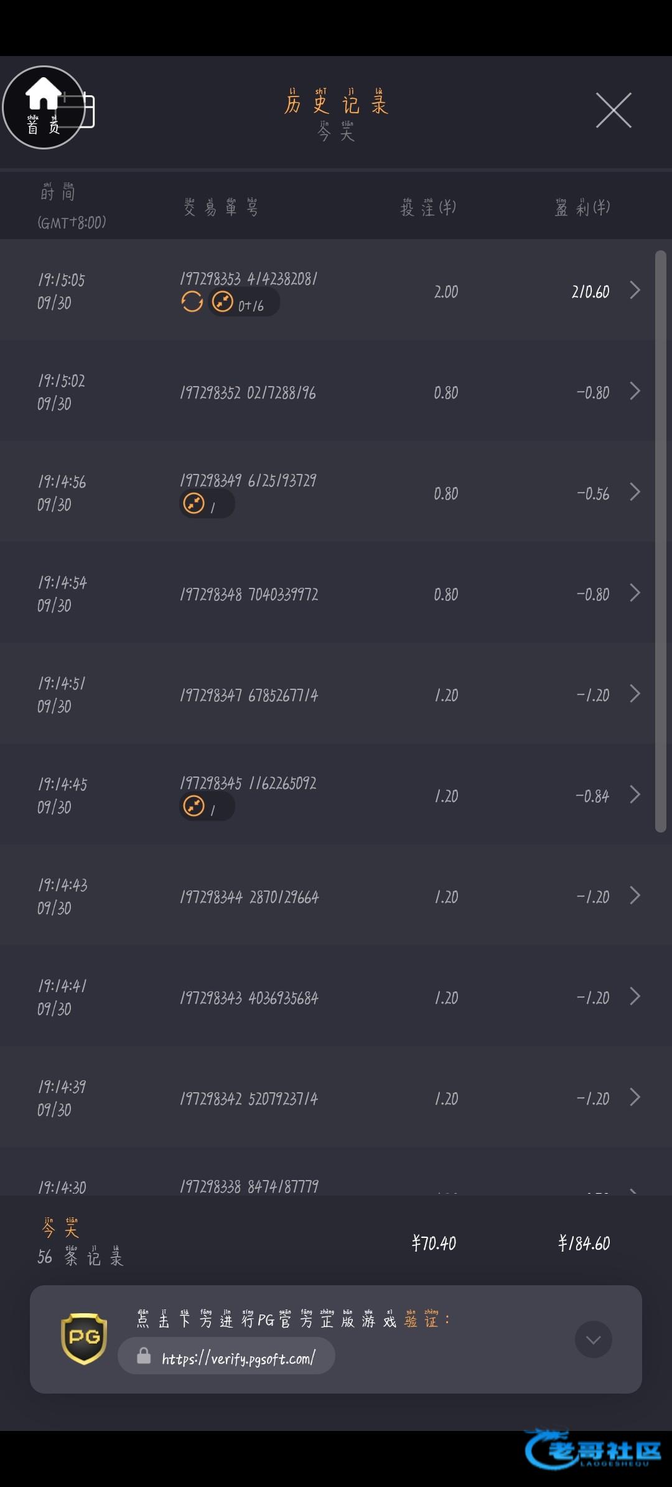Viewport: 672px width, 1487px height.
Task: Open the verify.pgsoft.com link
Action: pos(238,1357)
